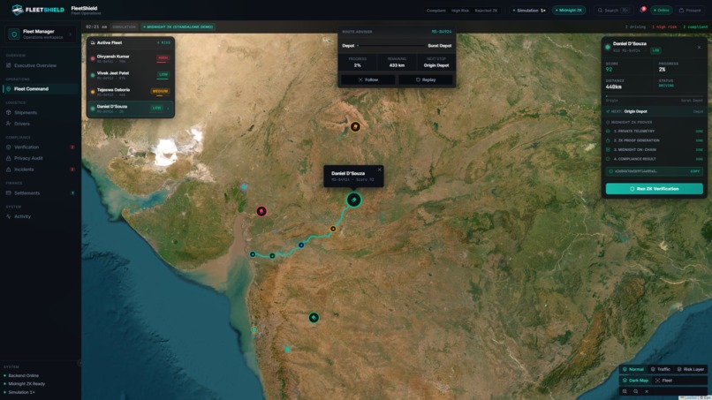Select Tejaswa Deboria in Active Fleet
The width and height of the screenshot is (712, 400).
coord(131,91)
